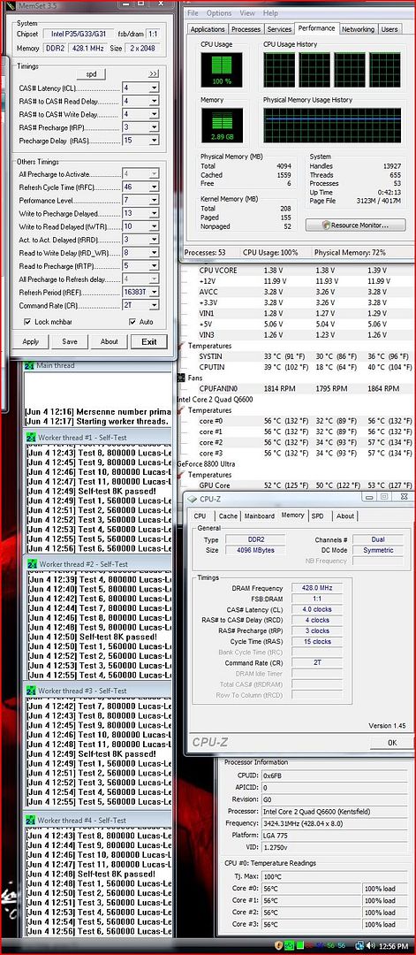Click the Worker thread #2 window icon
Image resolution: width=416 pixels, height=955 pixels.
pyautogui.click(x=30, y=564)
